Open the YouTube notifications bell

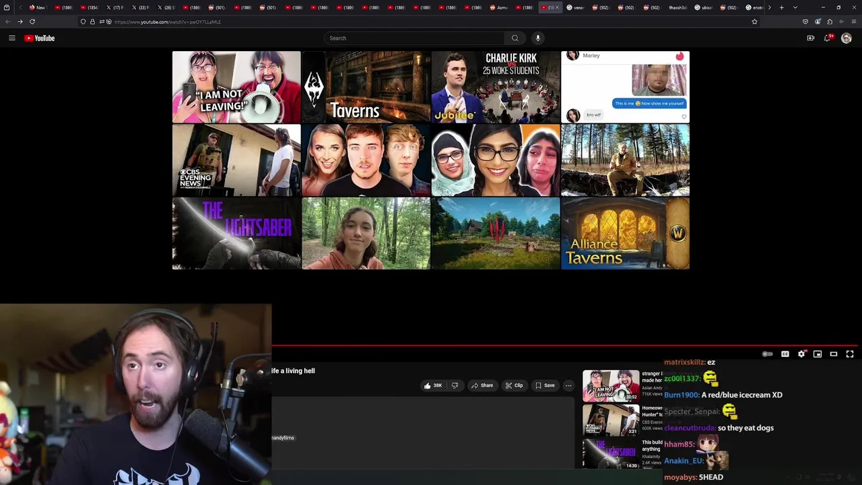[x=828, y=38]
